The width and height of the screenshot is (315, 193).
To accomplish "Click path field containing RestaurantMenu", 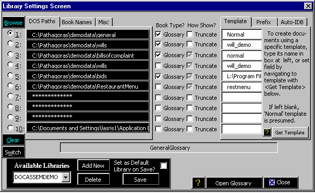I will pyautogui.click(x=88, y=86).
